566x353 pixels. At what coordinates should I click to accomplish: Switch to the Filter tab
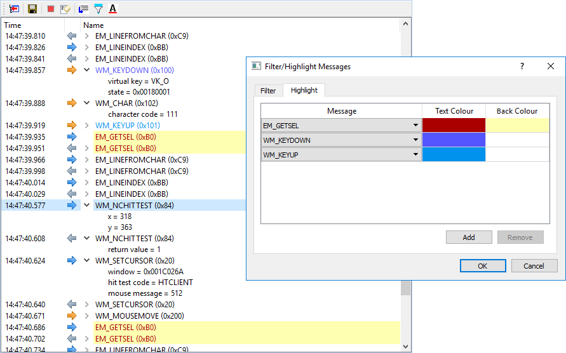(268, 91)
